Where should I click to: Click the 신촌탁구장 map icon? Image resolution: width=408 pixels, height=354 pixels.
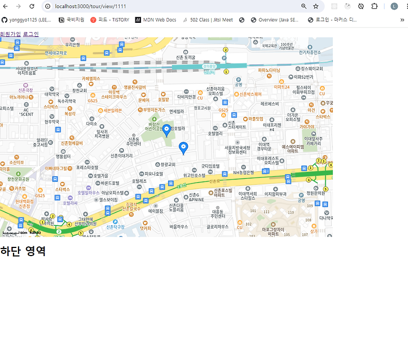[115, 222]
